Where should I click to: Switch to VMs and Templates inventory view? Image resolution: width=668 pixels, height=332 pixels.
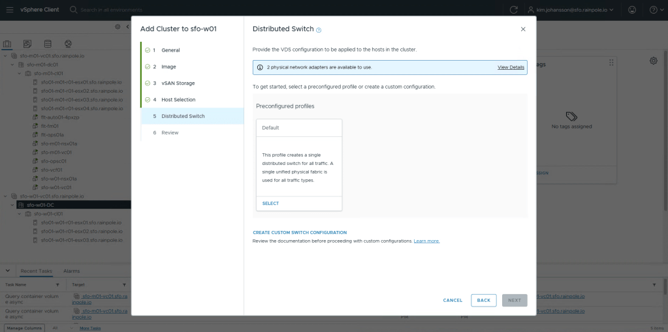click(x=27, y=44)
